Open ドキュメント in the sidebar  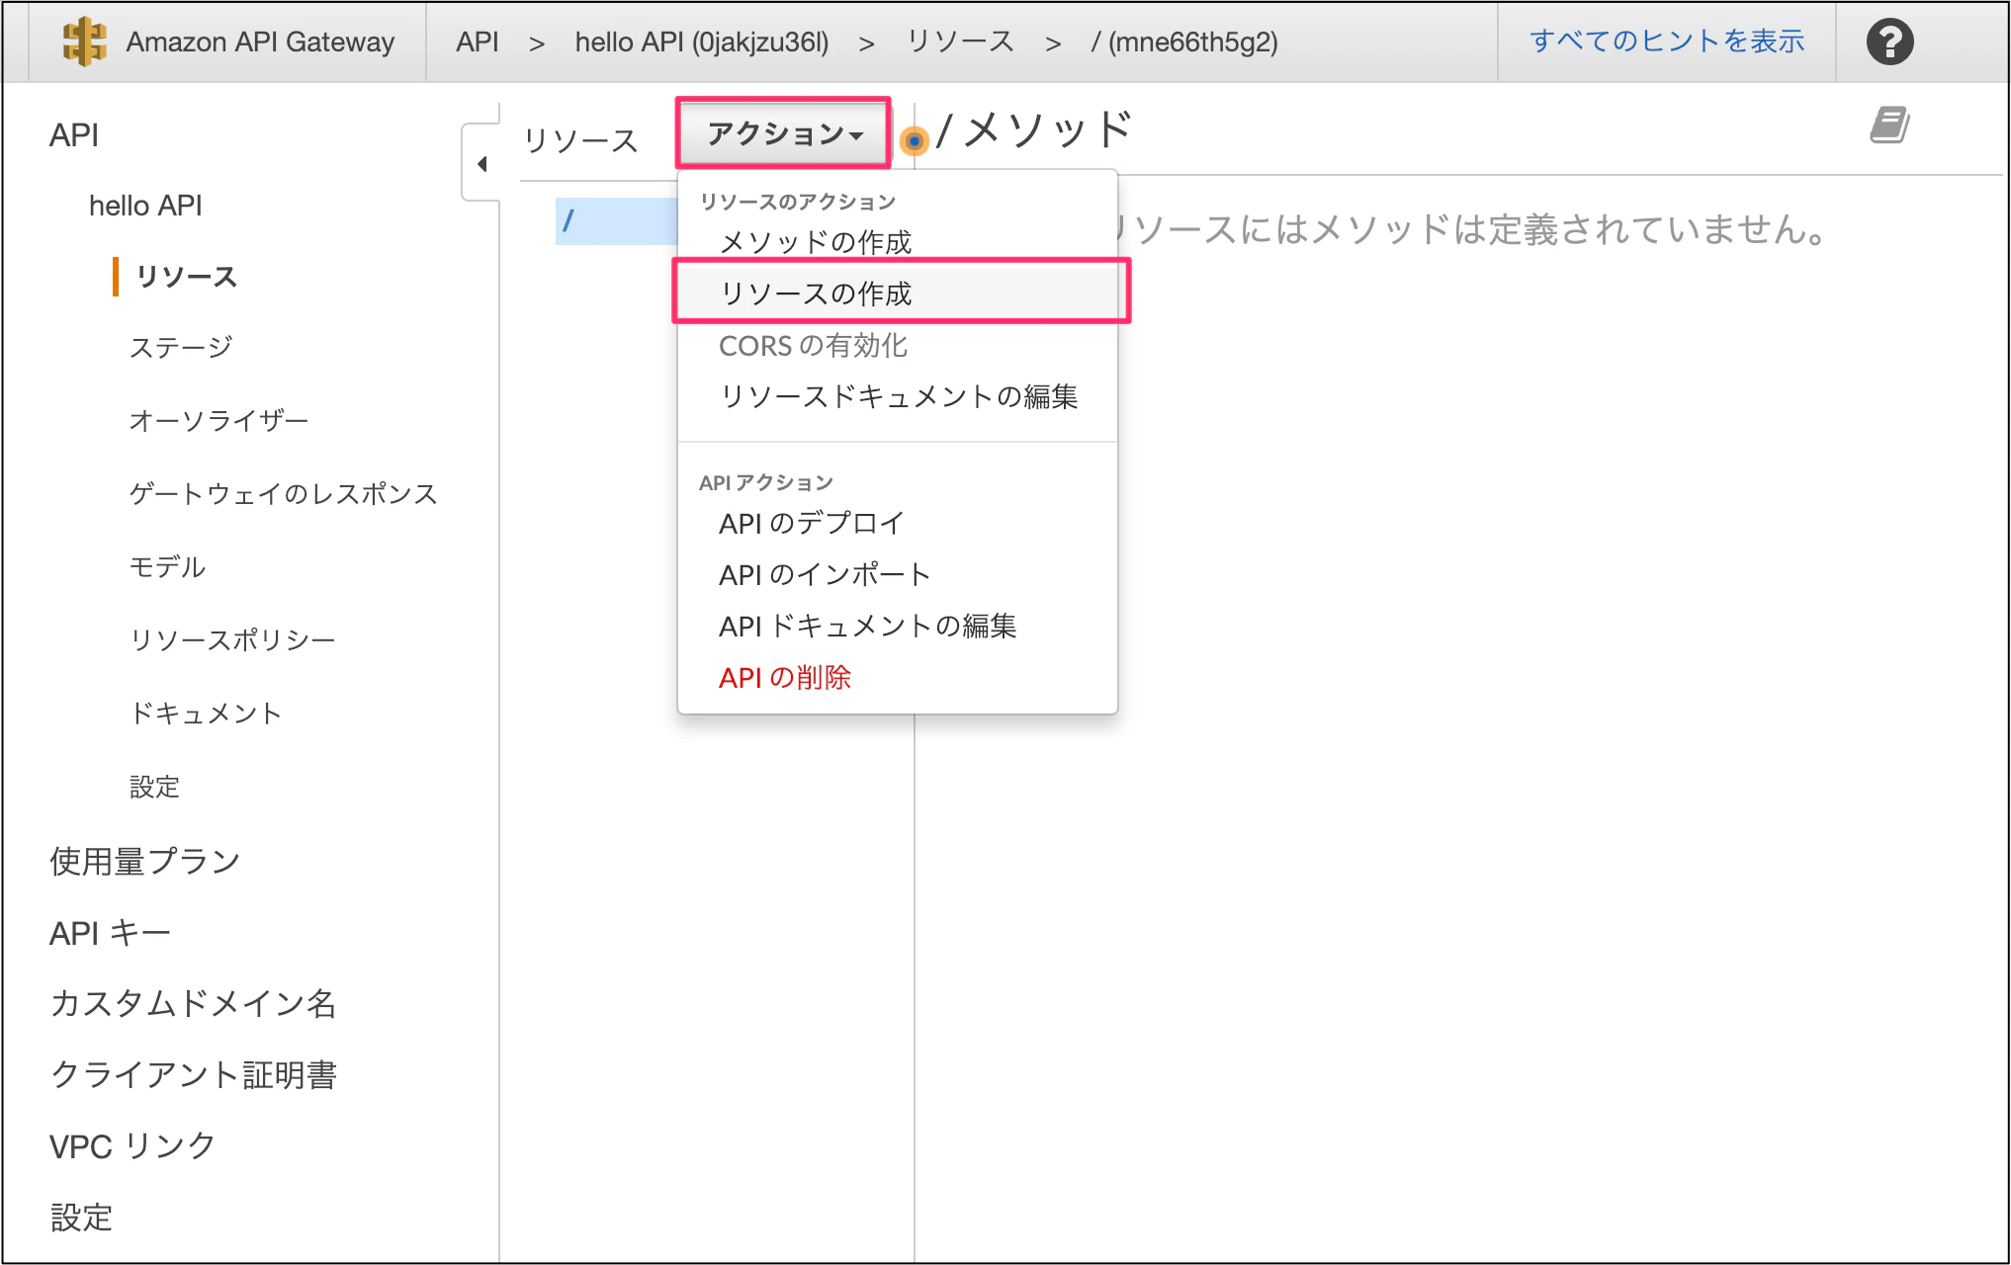point(206,714)
